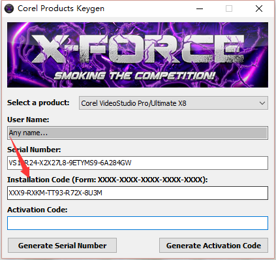
Task: Minimize the Corel Products Keygen window
Action: 200,8
